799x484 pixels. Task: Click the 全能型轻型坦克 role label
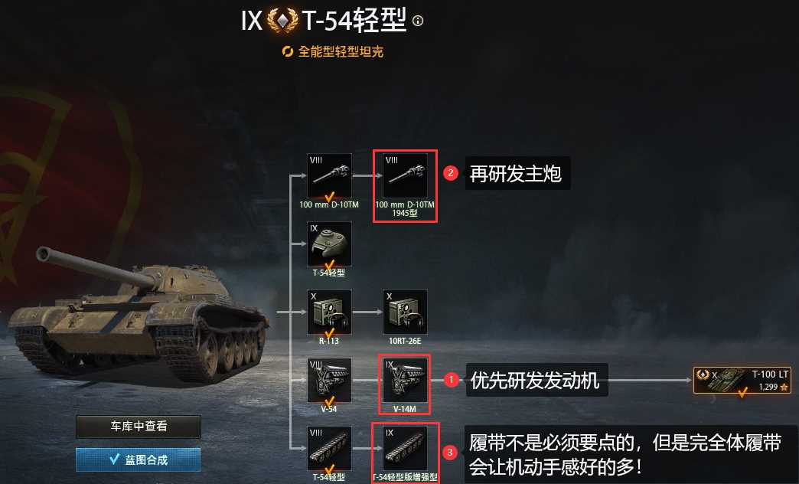(x=341, y=51)
